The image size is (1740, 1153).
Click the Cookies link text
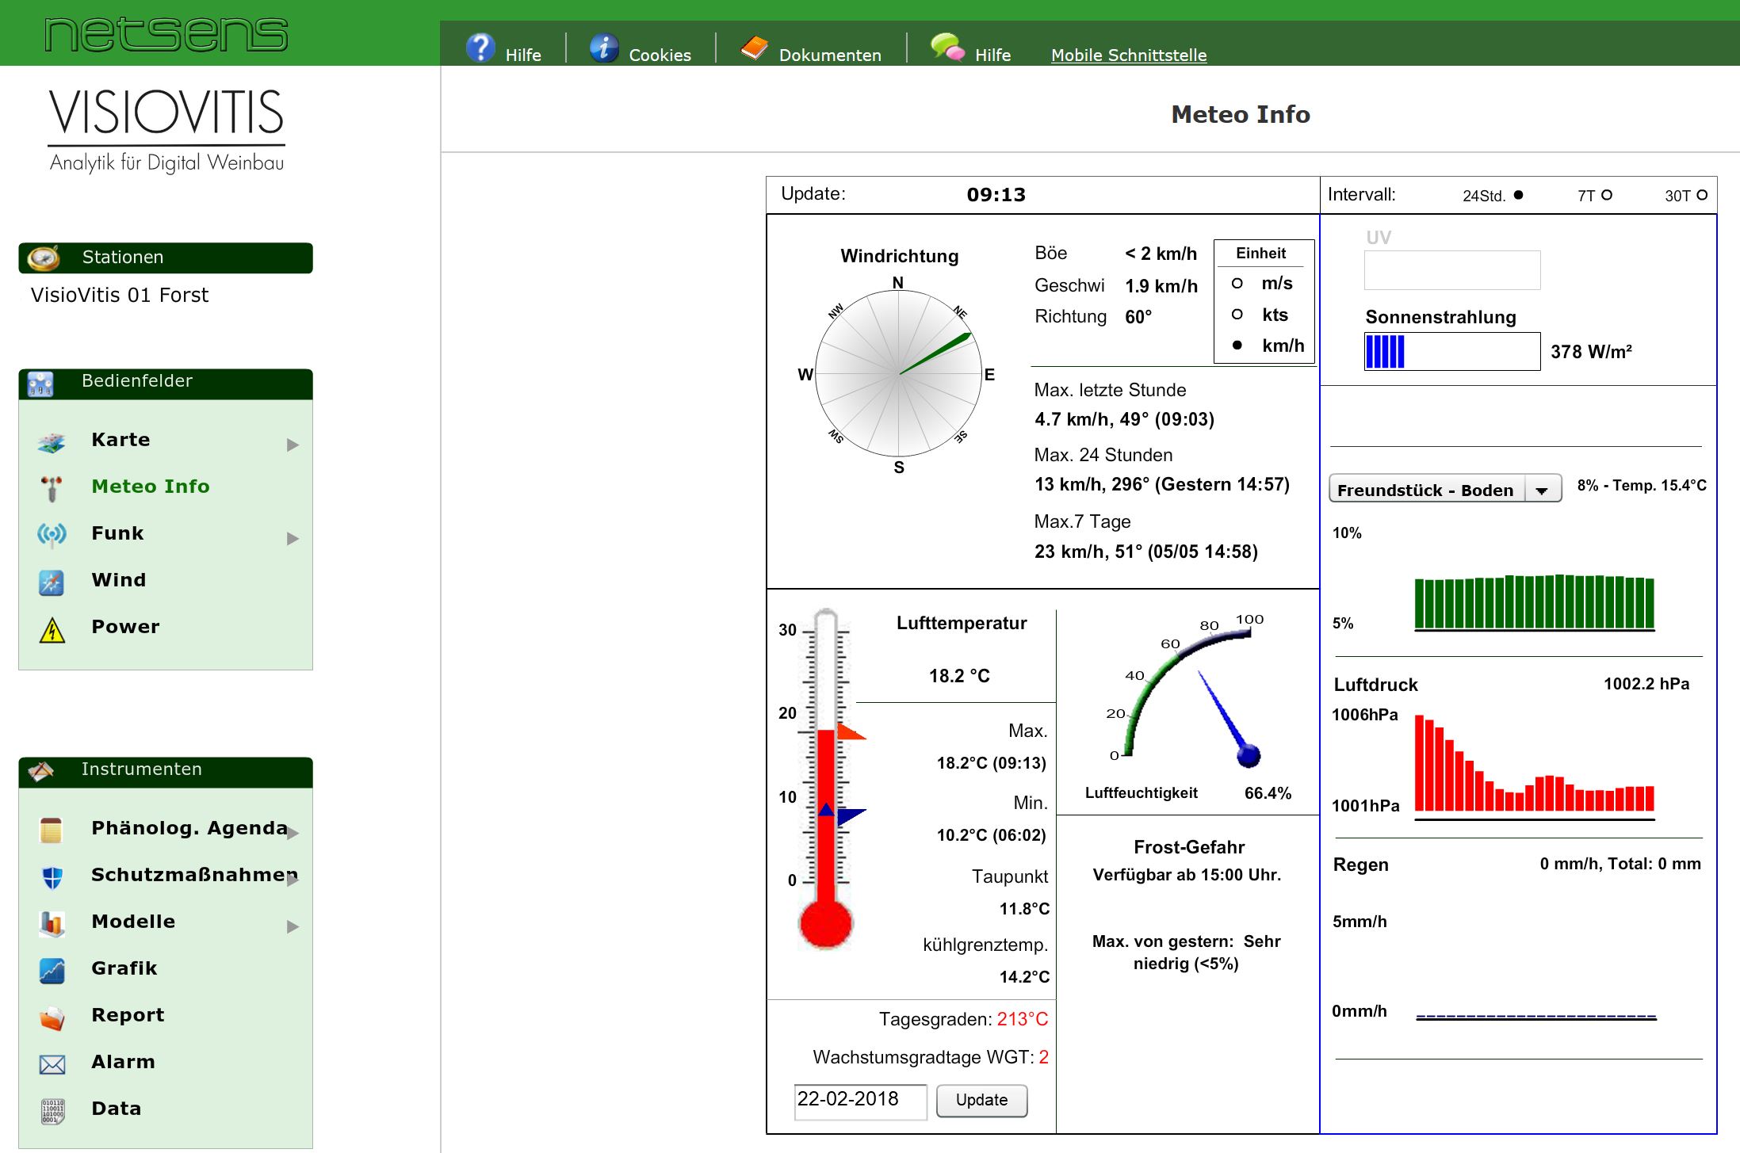(x=660, y=55)
